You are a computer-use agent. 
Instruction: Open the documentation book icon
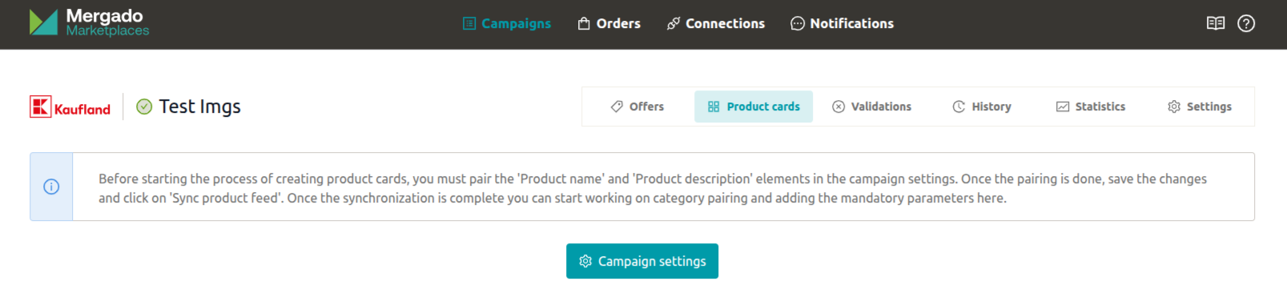1216,23
